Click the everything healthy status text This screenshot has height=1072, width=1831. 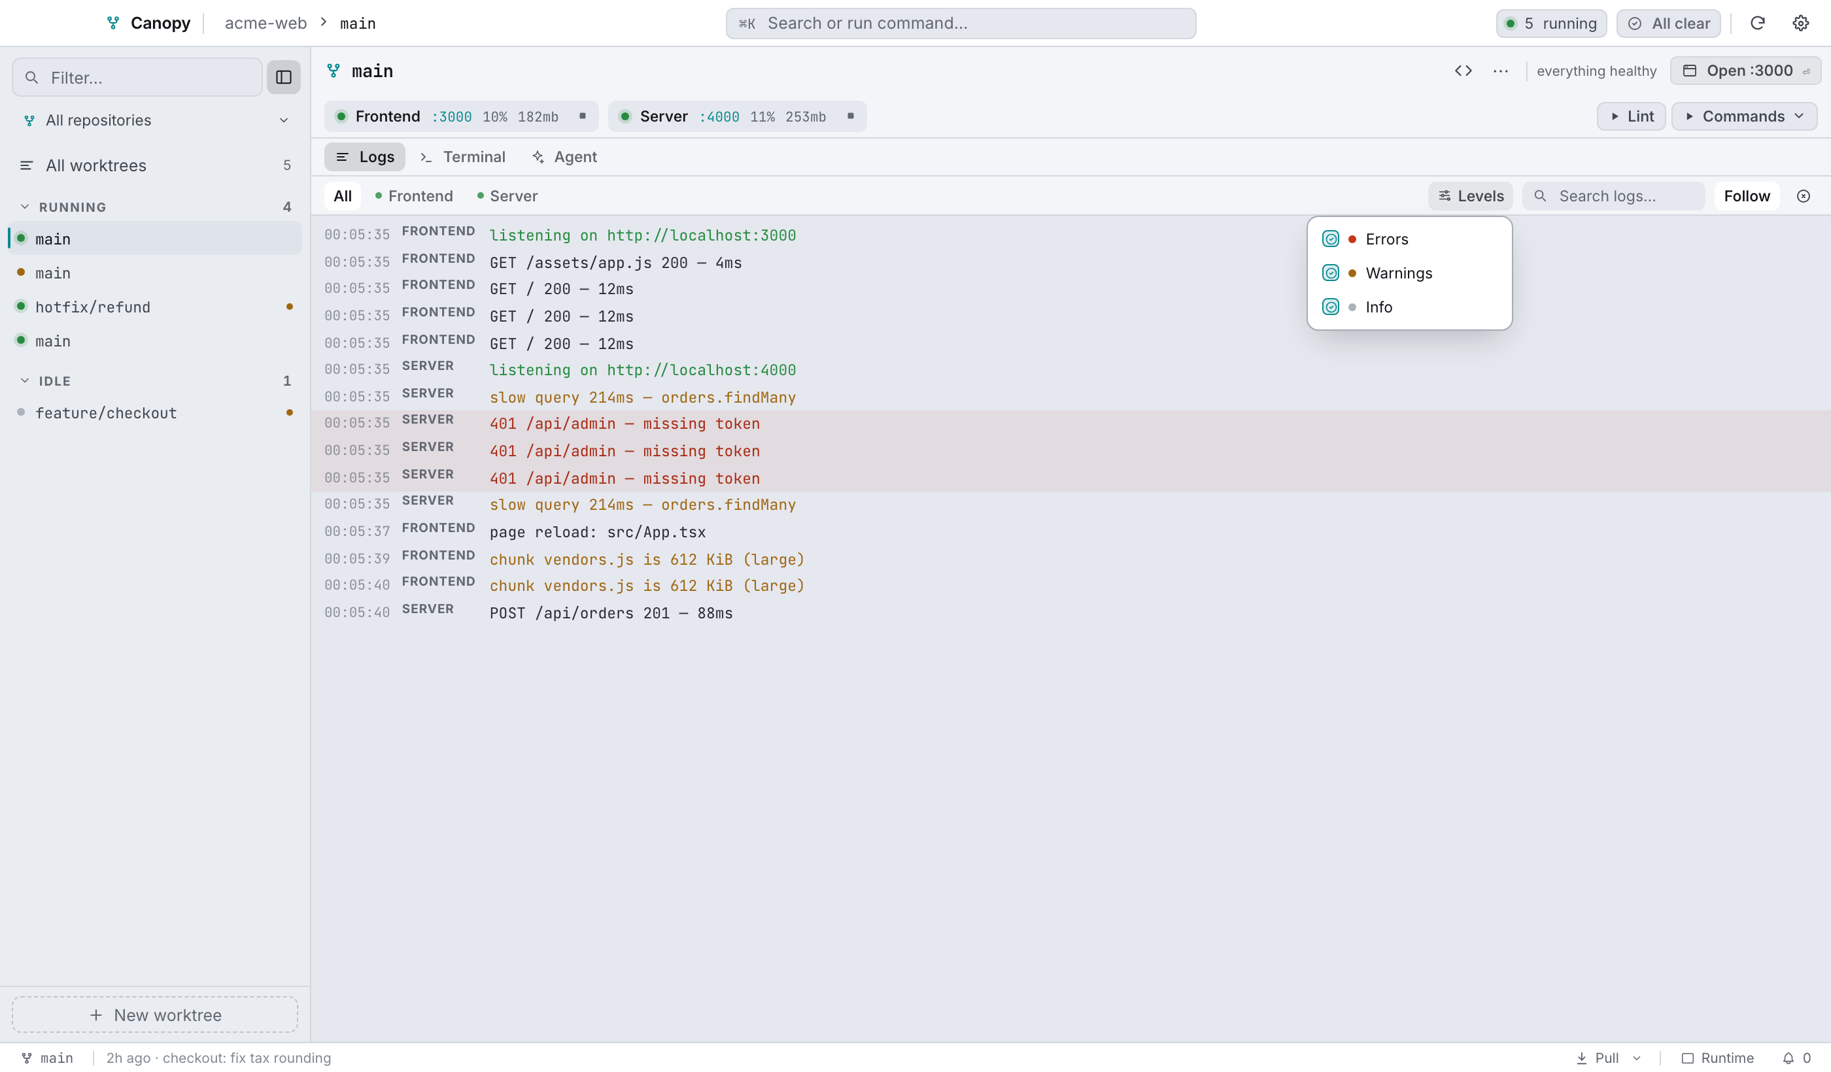pos(1596,71)
